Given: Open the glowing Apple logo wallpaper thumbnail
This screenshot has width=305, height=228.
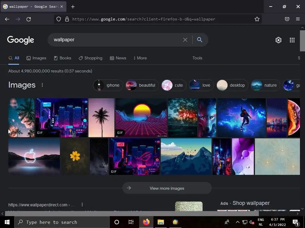Looking at the screenshot, I should (x=34, y=156).
